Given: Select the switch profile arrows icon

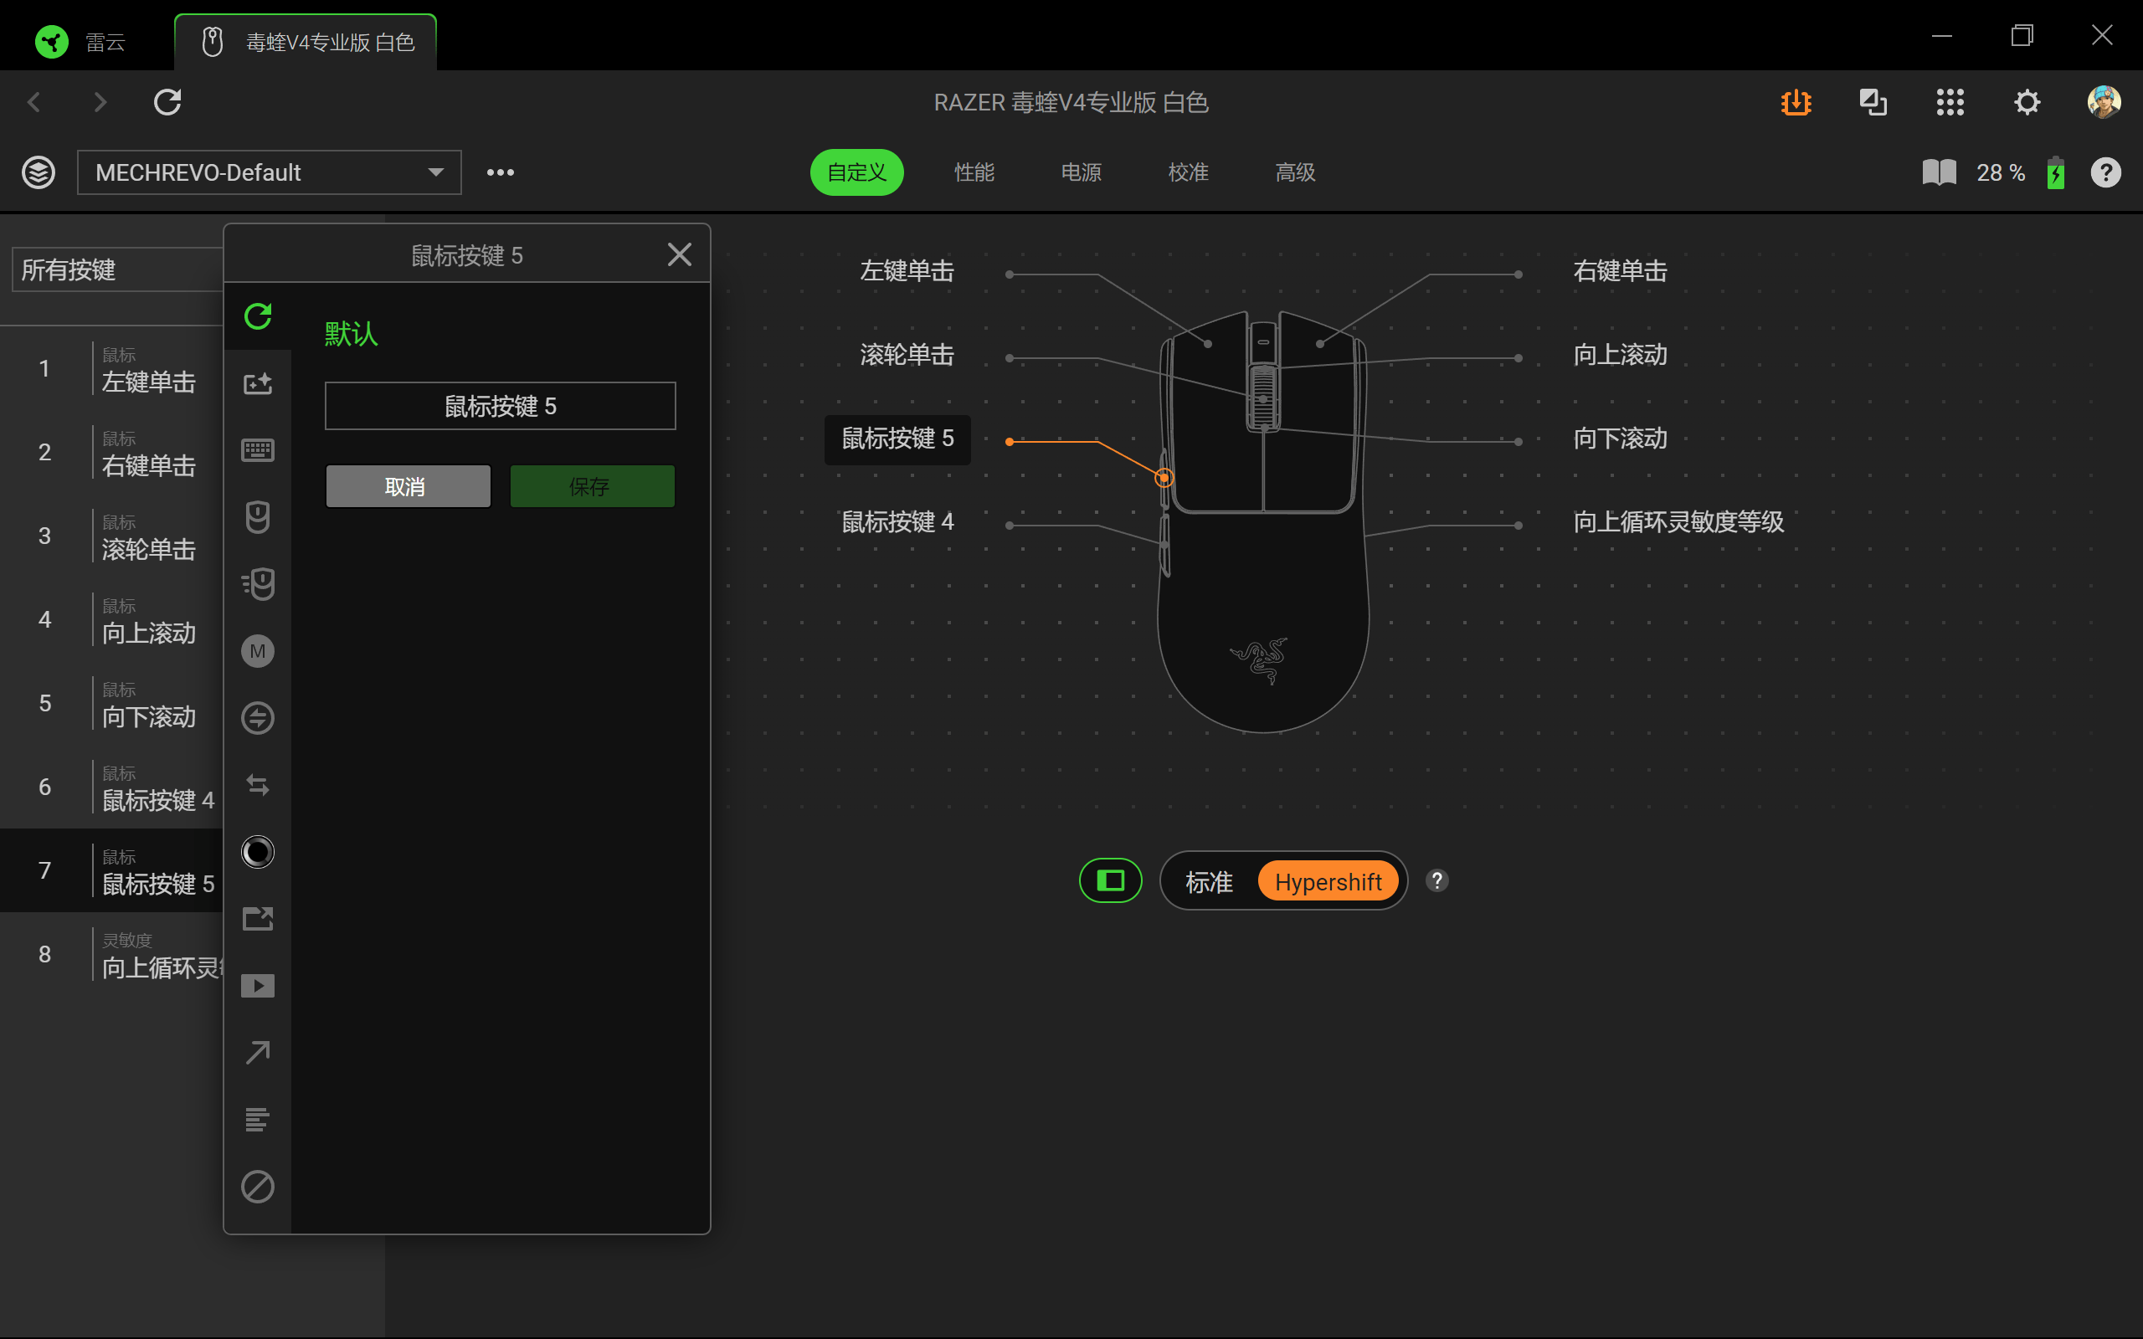Looking at the screenshot, I should [x=258, y=785].
